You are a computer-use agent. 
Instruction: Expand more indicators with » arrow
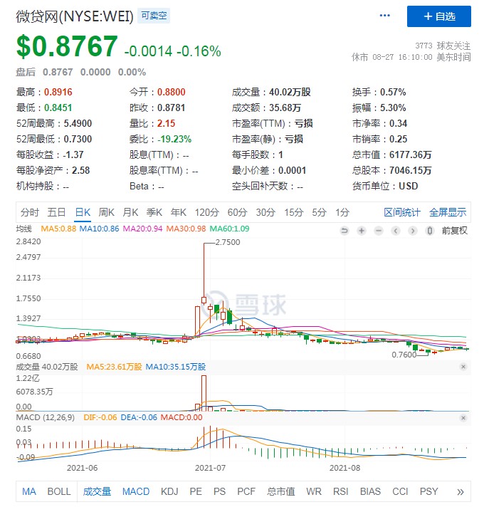[461, 491]
